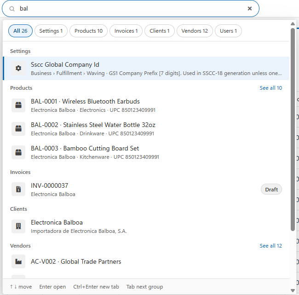The height and width of the screenshot is (295, 299).
Task: Clear the search with the X icon
Action: point(250,9)
